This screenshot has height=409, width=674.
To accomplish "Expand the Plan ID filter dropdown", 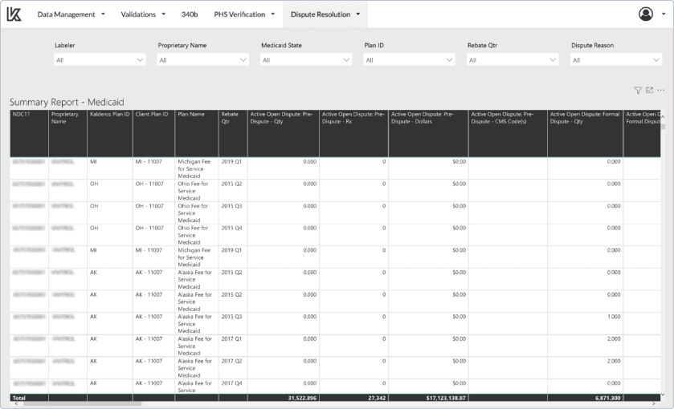I will [x=409, y=59].
